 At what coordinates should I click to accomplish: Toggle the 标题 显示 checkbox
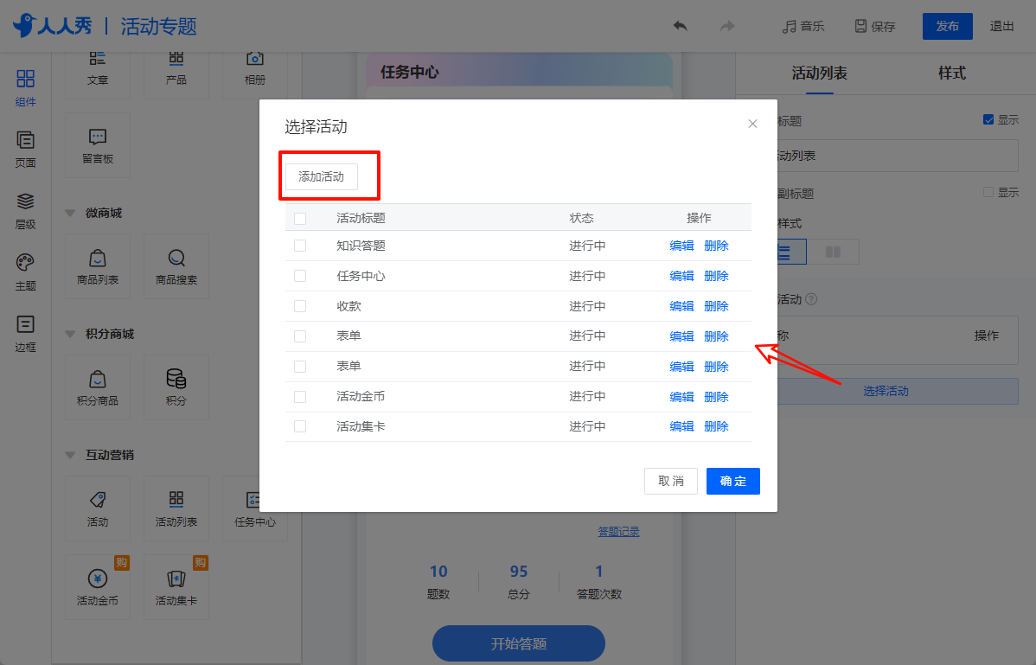988,119
